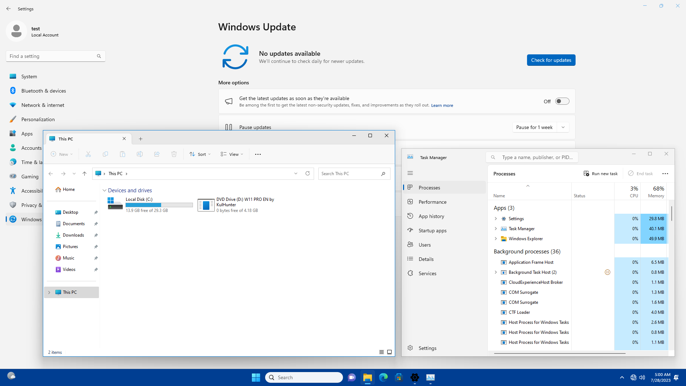Click the Task Manager horizontal scrollbar
This screenshot has height=386, width=686.
click(x=560, y=353)
